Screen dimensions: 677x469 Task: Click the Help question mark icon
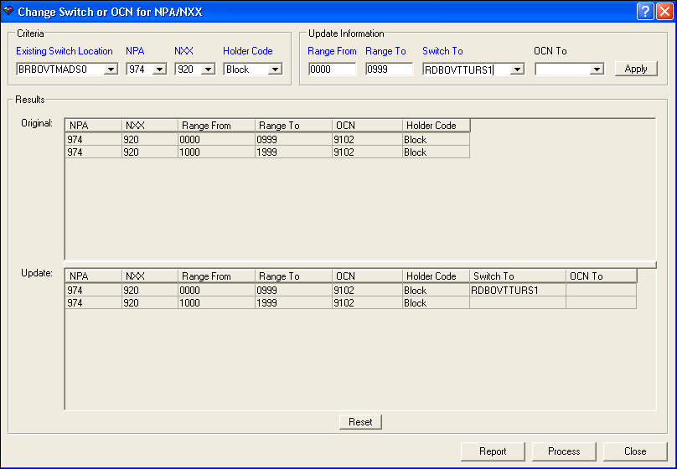point(644,12)
